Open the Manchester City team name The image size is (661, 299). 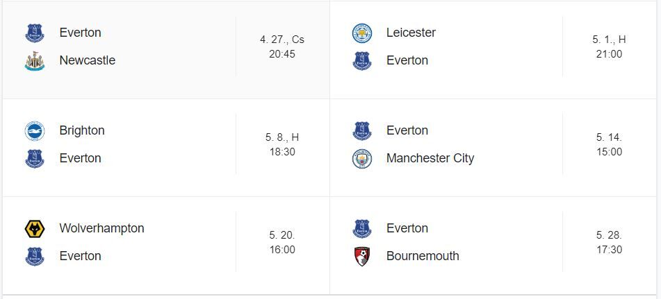[430, 158]
